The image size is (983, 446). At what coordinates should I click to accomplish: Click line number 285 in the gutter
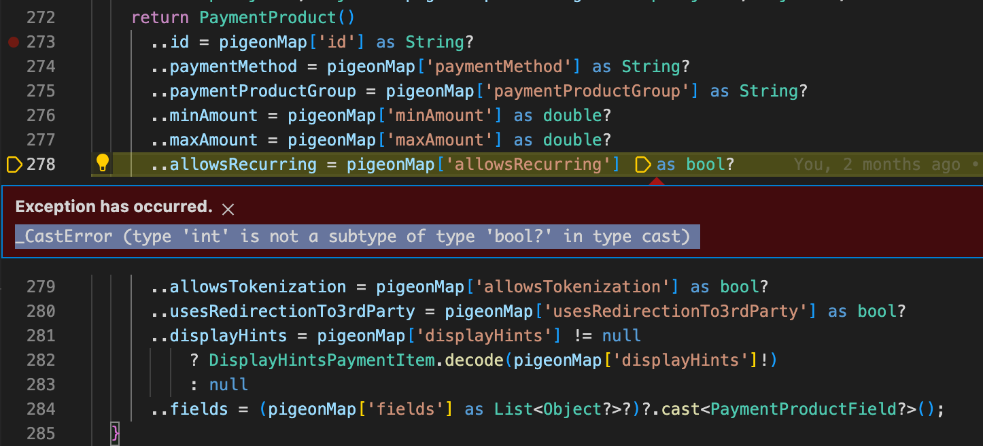click(x=41, y=434)
